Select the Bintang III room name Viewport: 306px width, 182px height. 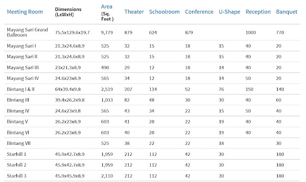[18, 100]
